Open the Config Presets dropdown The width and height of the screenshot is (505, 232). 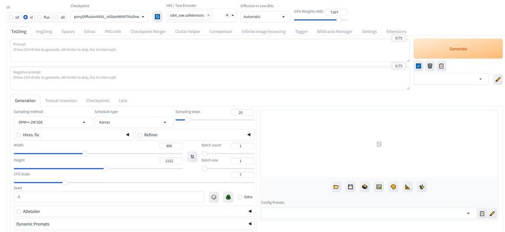point(369,213)
